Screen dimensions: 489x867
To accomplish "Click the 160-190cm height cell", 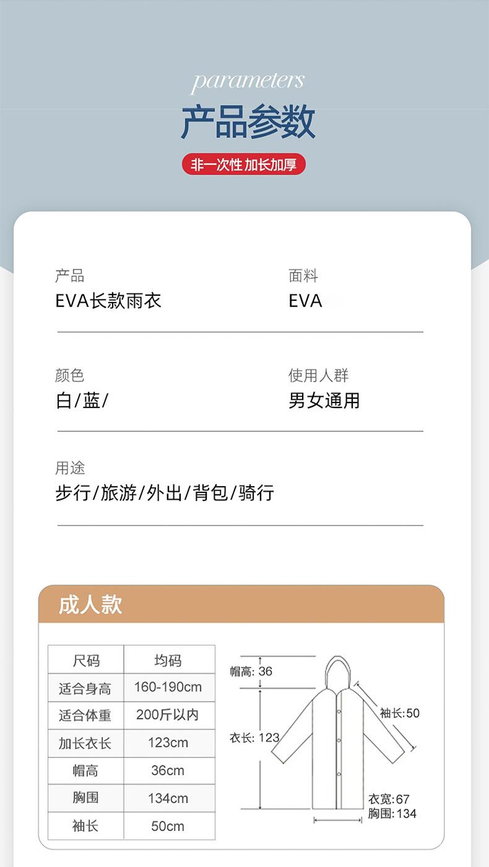I will coord(168,687).
